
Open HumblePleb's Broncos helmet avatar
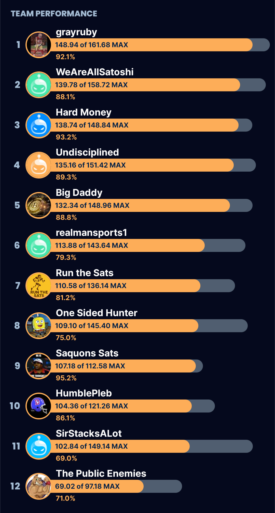pos(39,406)
